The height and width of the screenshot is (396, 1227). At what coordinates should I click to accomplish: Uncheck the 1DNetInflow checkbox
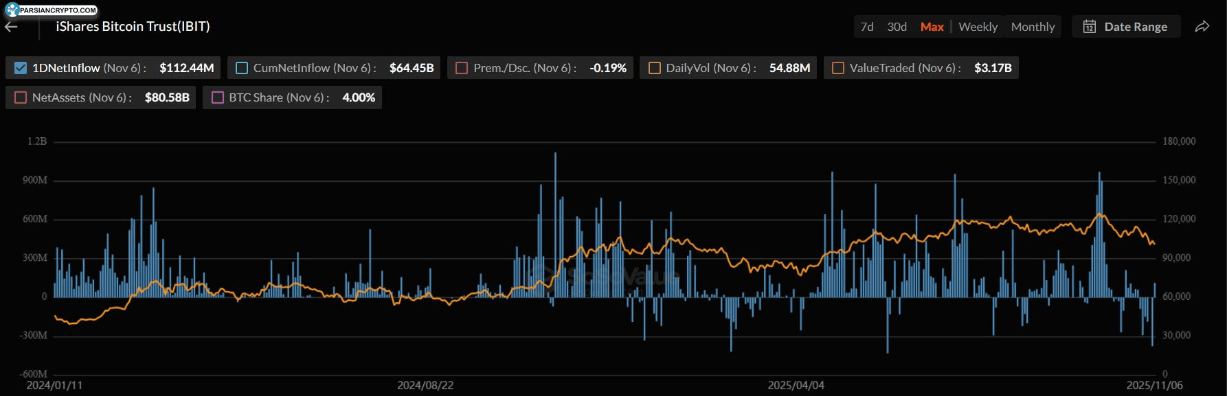[21, 68]
